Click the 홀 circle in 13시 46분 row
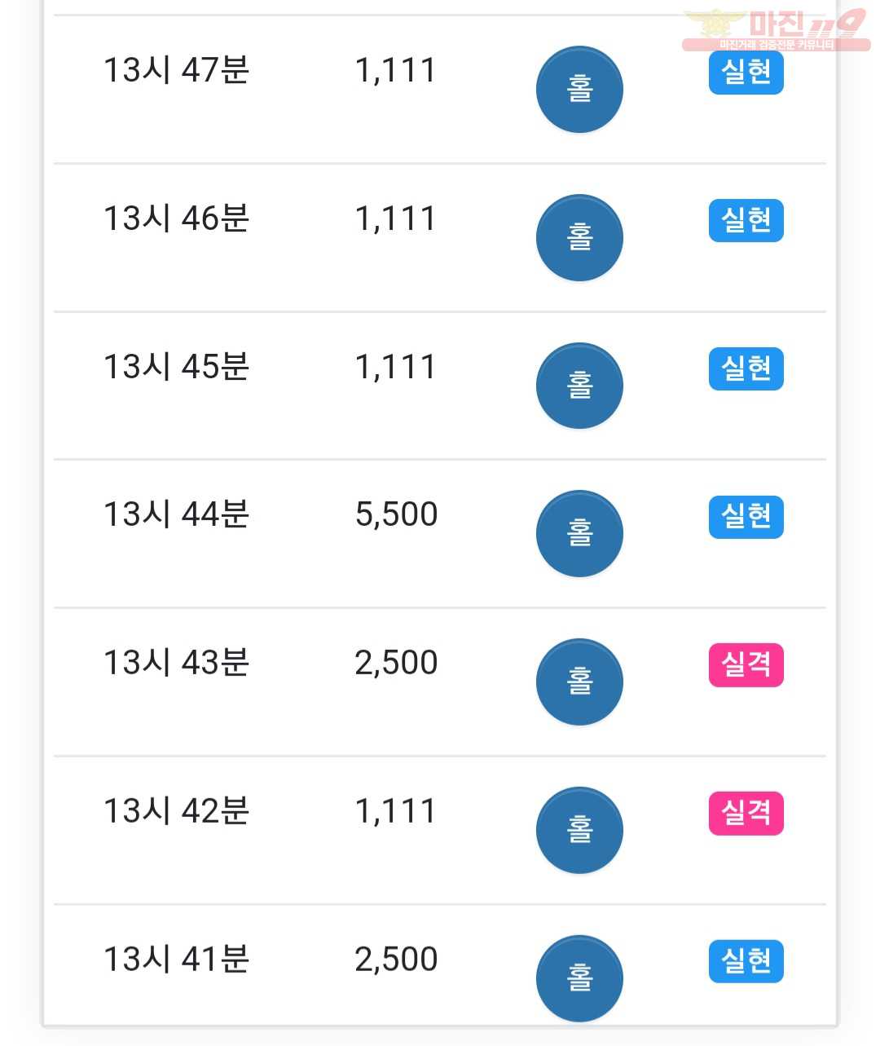Image resolution: width=880 pixels, height=1046 pixels. tap(579, 238)
